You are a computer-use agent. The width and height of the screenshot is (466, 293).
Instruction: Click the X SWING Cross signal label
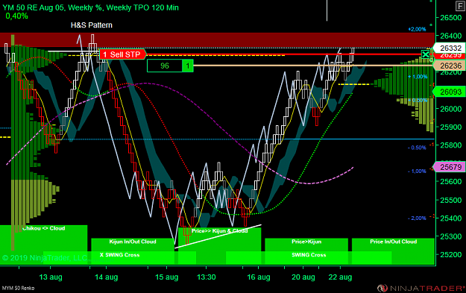[x=120, y=255]
